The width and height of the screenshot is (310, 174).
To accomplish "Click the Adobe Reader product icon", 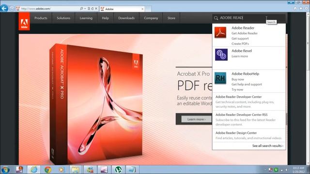I will coord(220,32).
